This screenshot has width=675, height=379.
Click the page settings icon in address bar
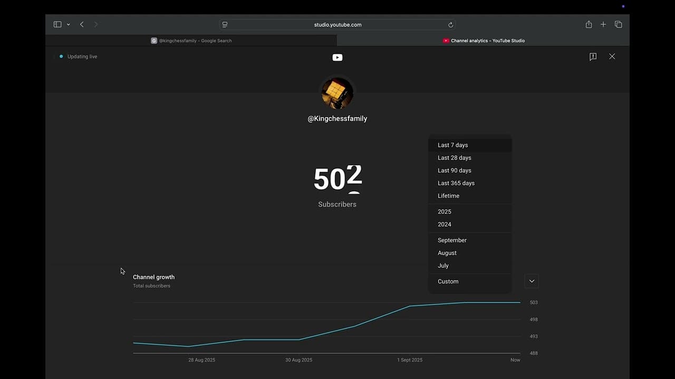pos(225,25)
